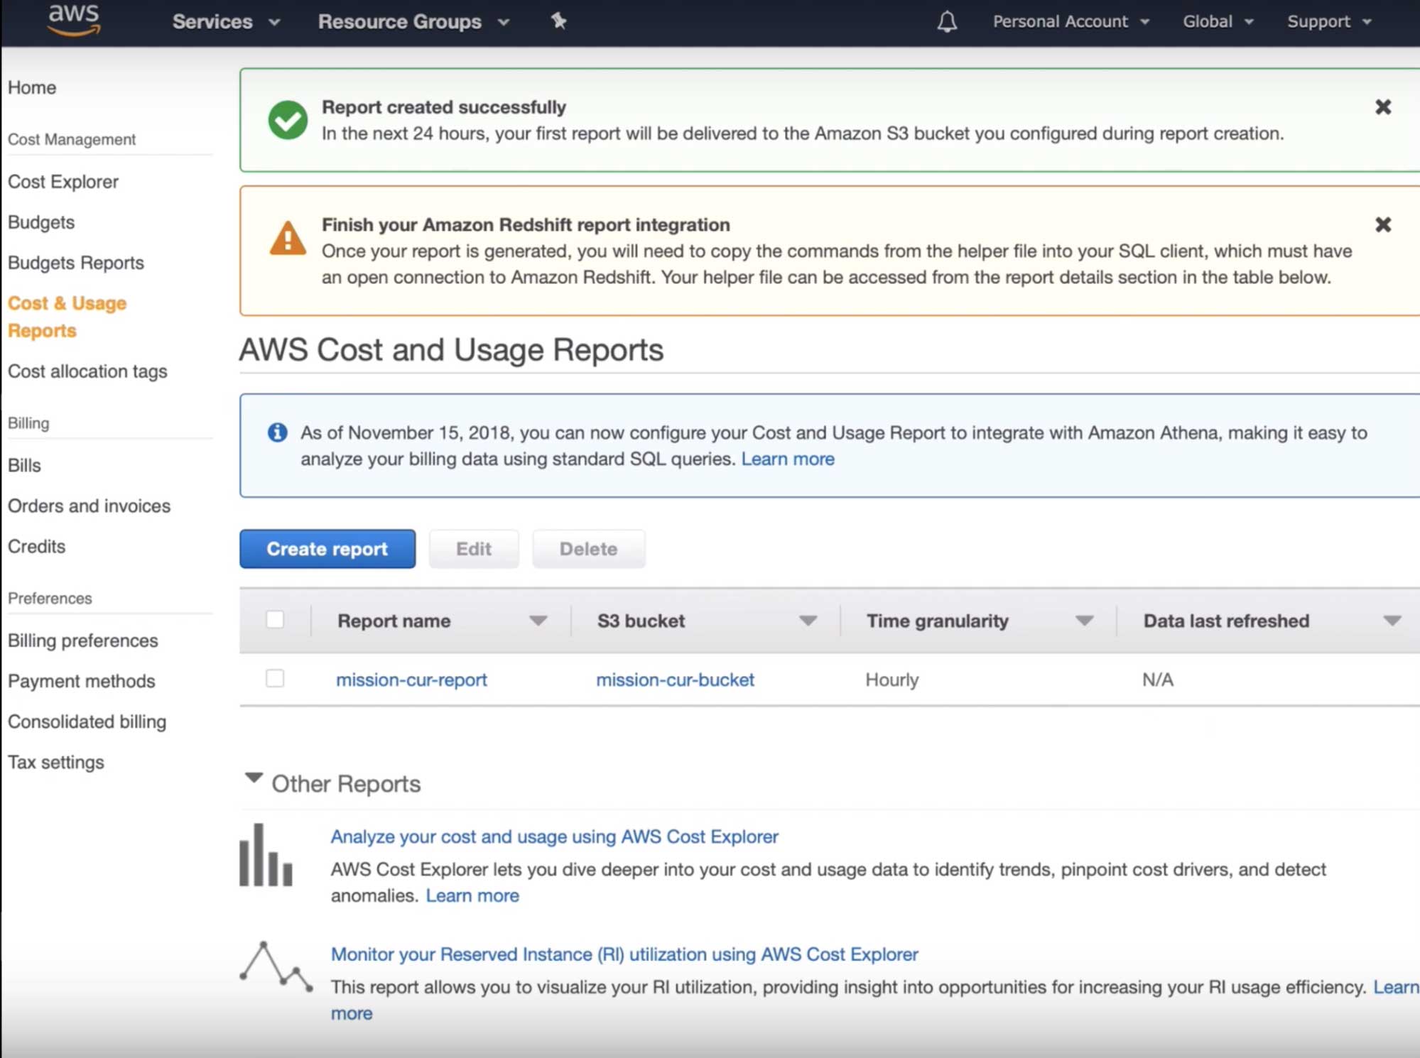Open the mission-cur-bucket link

click(x=675, y=680)
